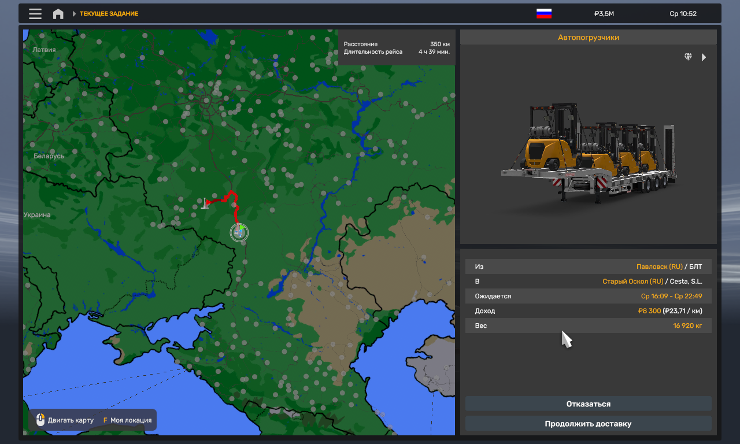
Task: Show next cargo with the arrow icon
Action: [x=704, y=57]
